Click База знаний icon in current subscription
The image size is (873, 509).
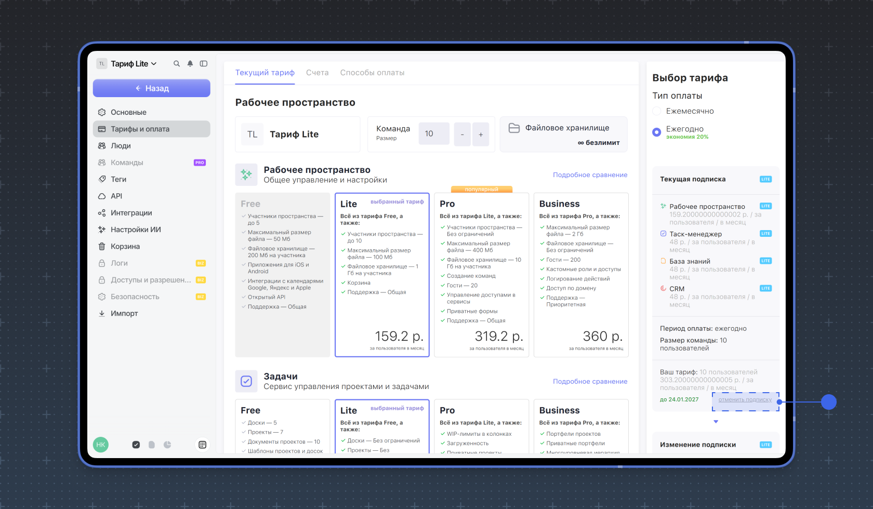[x=663, y=261]
